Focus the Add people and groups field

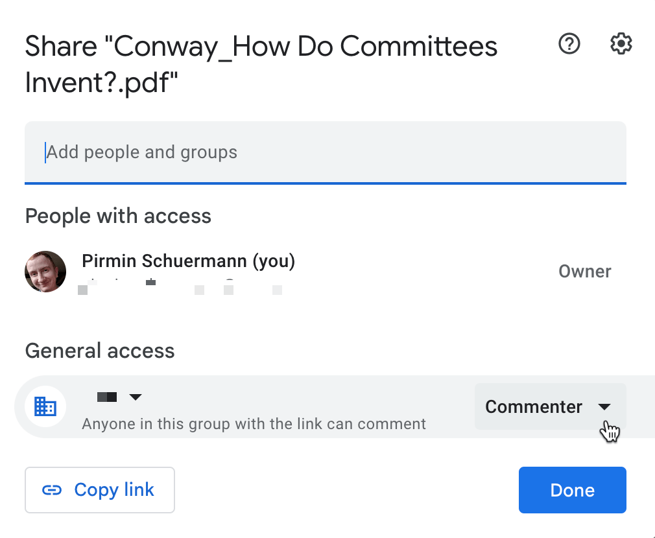click(x=324, y=152)
